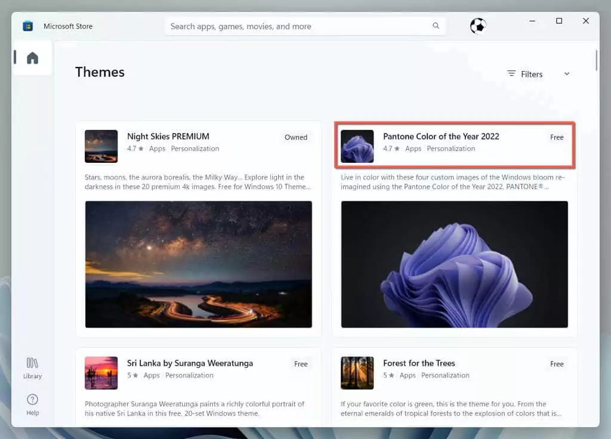611x439 pixels.
Task: Open the Forest for the Trees title
Action: point(419,363)
